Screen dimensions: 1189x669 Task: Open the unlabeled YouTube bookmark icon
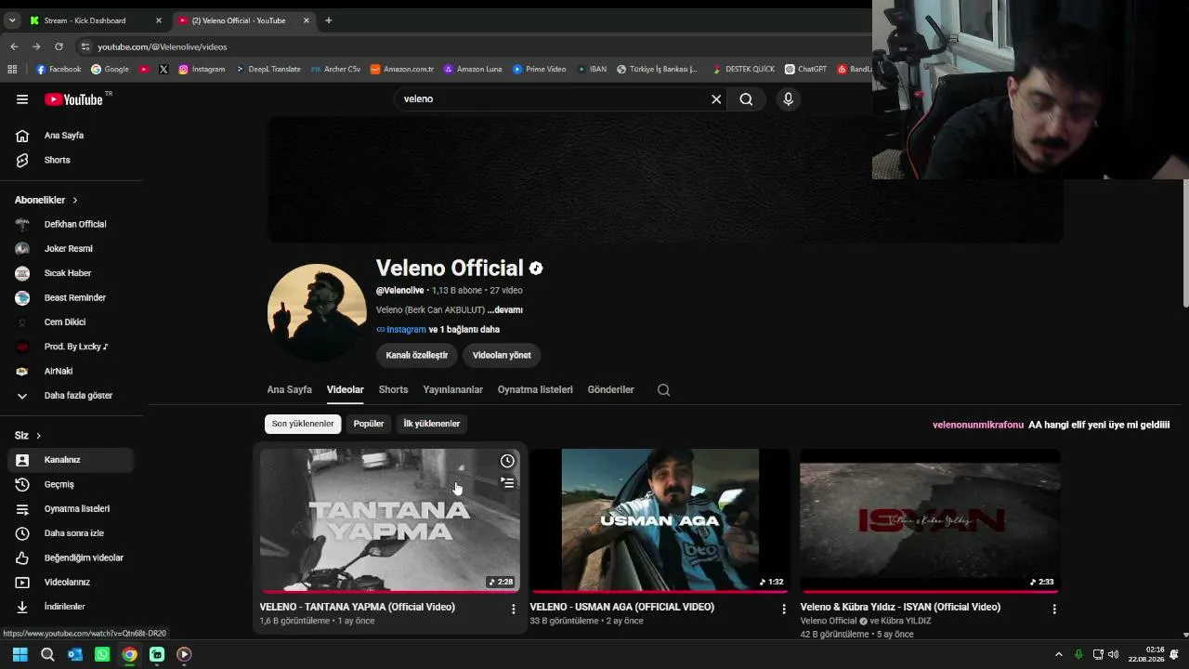click(144, 69)
